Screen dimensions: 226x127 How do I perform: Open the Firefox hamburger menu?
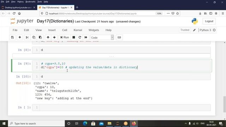(x=223, y=13)
